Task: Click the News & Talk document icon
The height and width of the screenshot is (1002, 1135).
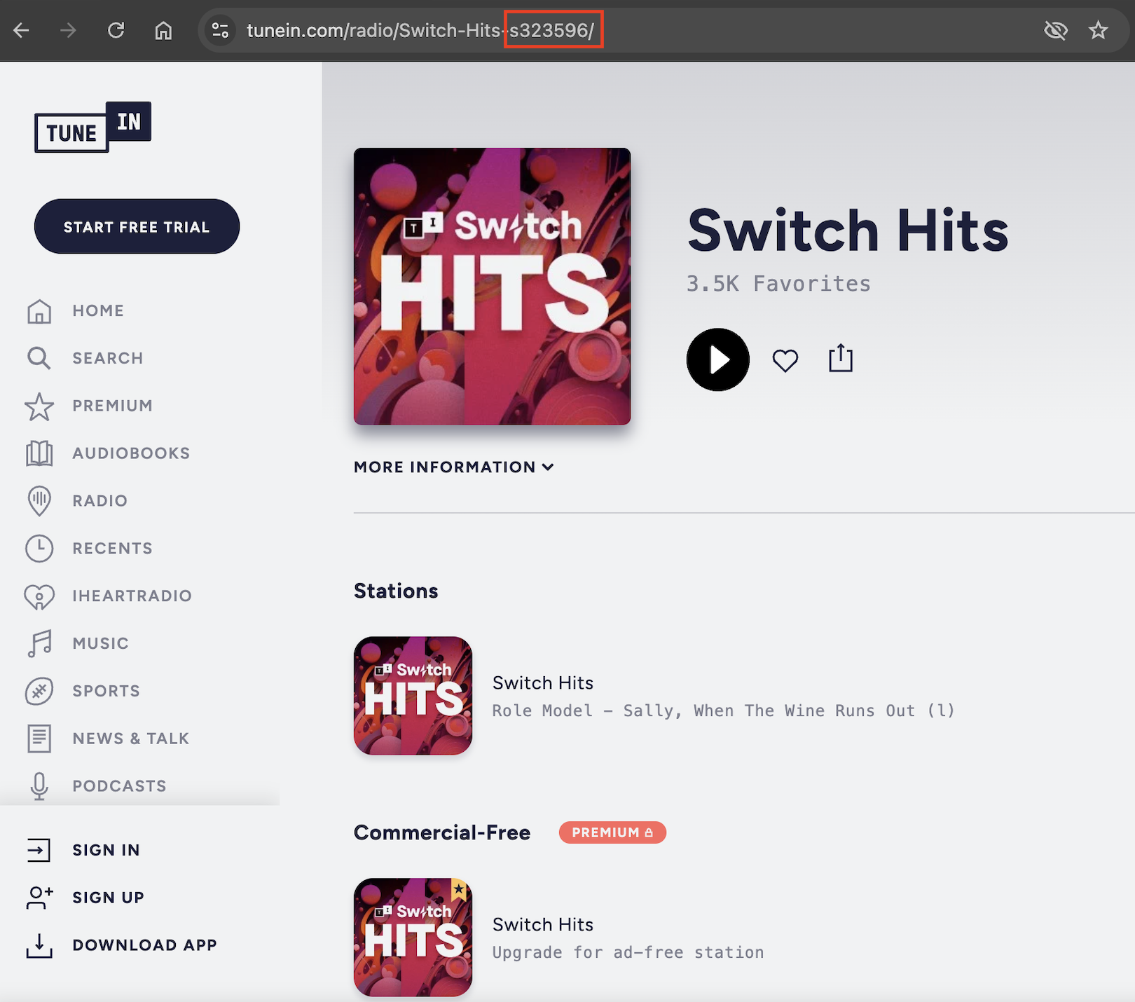Action: (x=39, y=739)
